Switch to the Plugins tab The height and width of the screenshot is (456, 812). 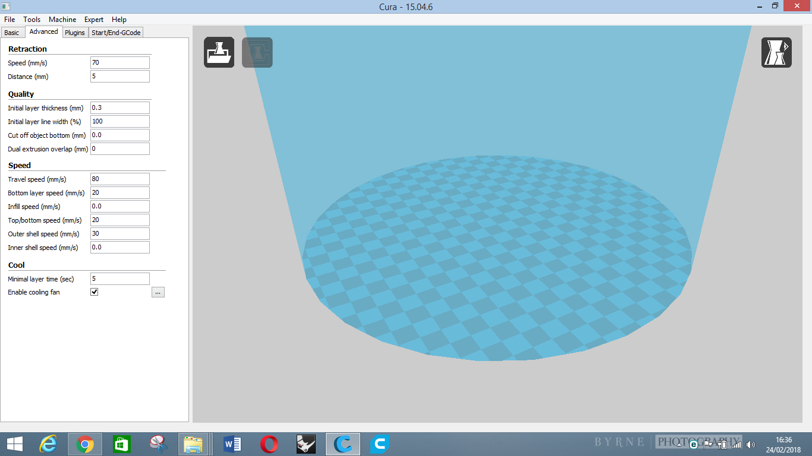click(75, 33)
